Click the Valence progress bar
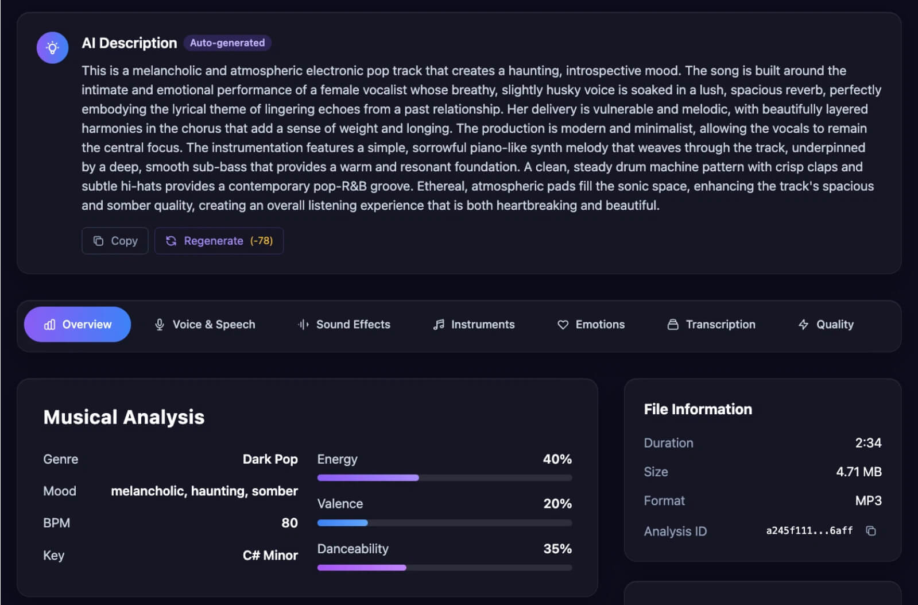918x605 pixels. (x=444, y=523)
